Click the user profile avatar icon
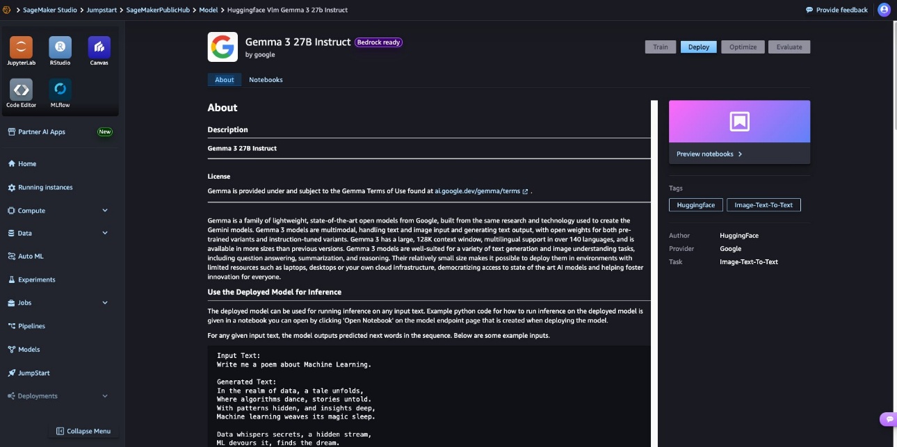The image size is (897, 447). click(884, 10)
